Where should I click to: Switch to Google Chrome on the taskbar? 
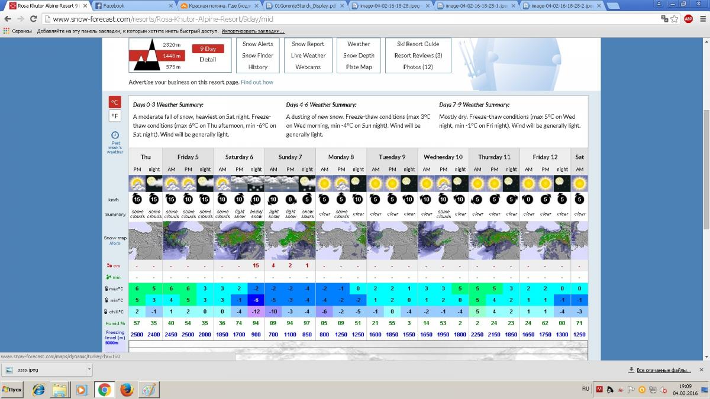click(104, 390)
